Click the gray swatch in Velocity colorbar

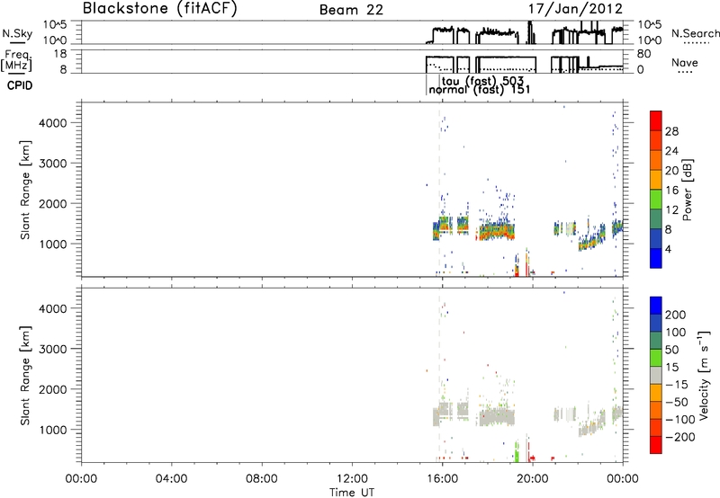(656, 375)
